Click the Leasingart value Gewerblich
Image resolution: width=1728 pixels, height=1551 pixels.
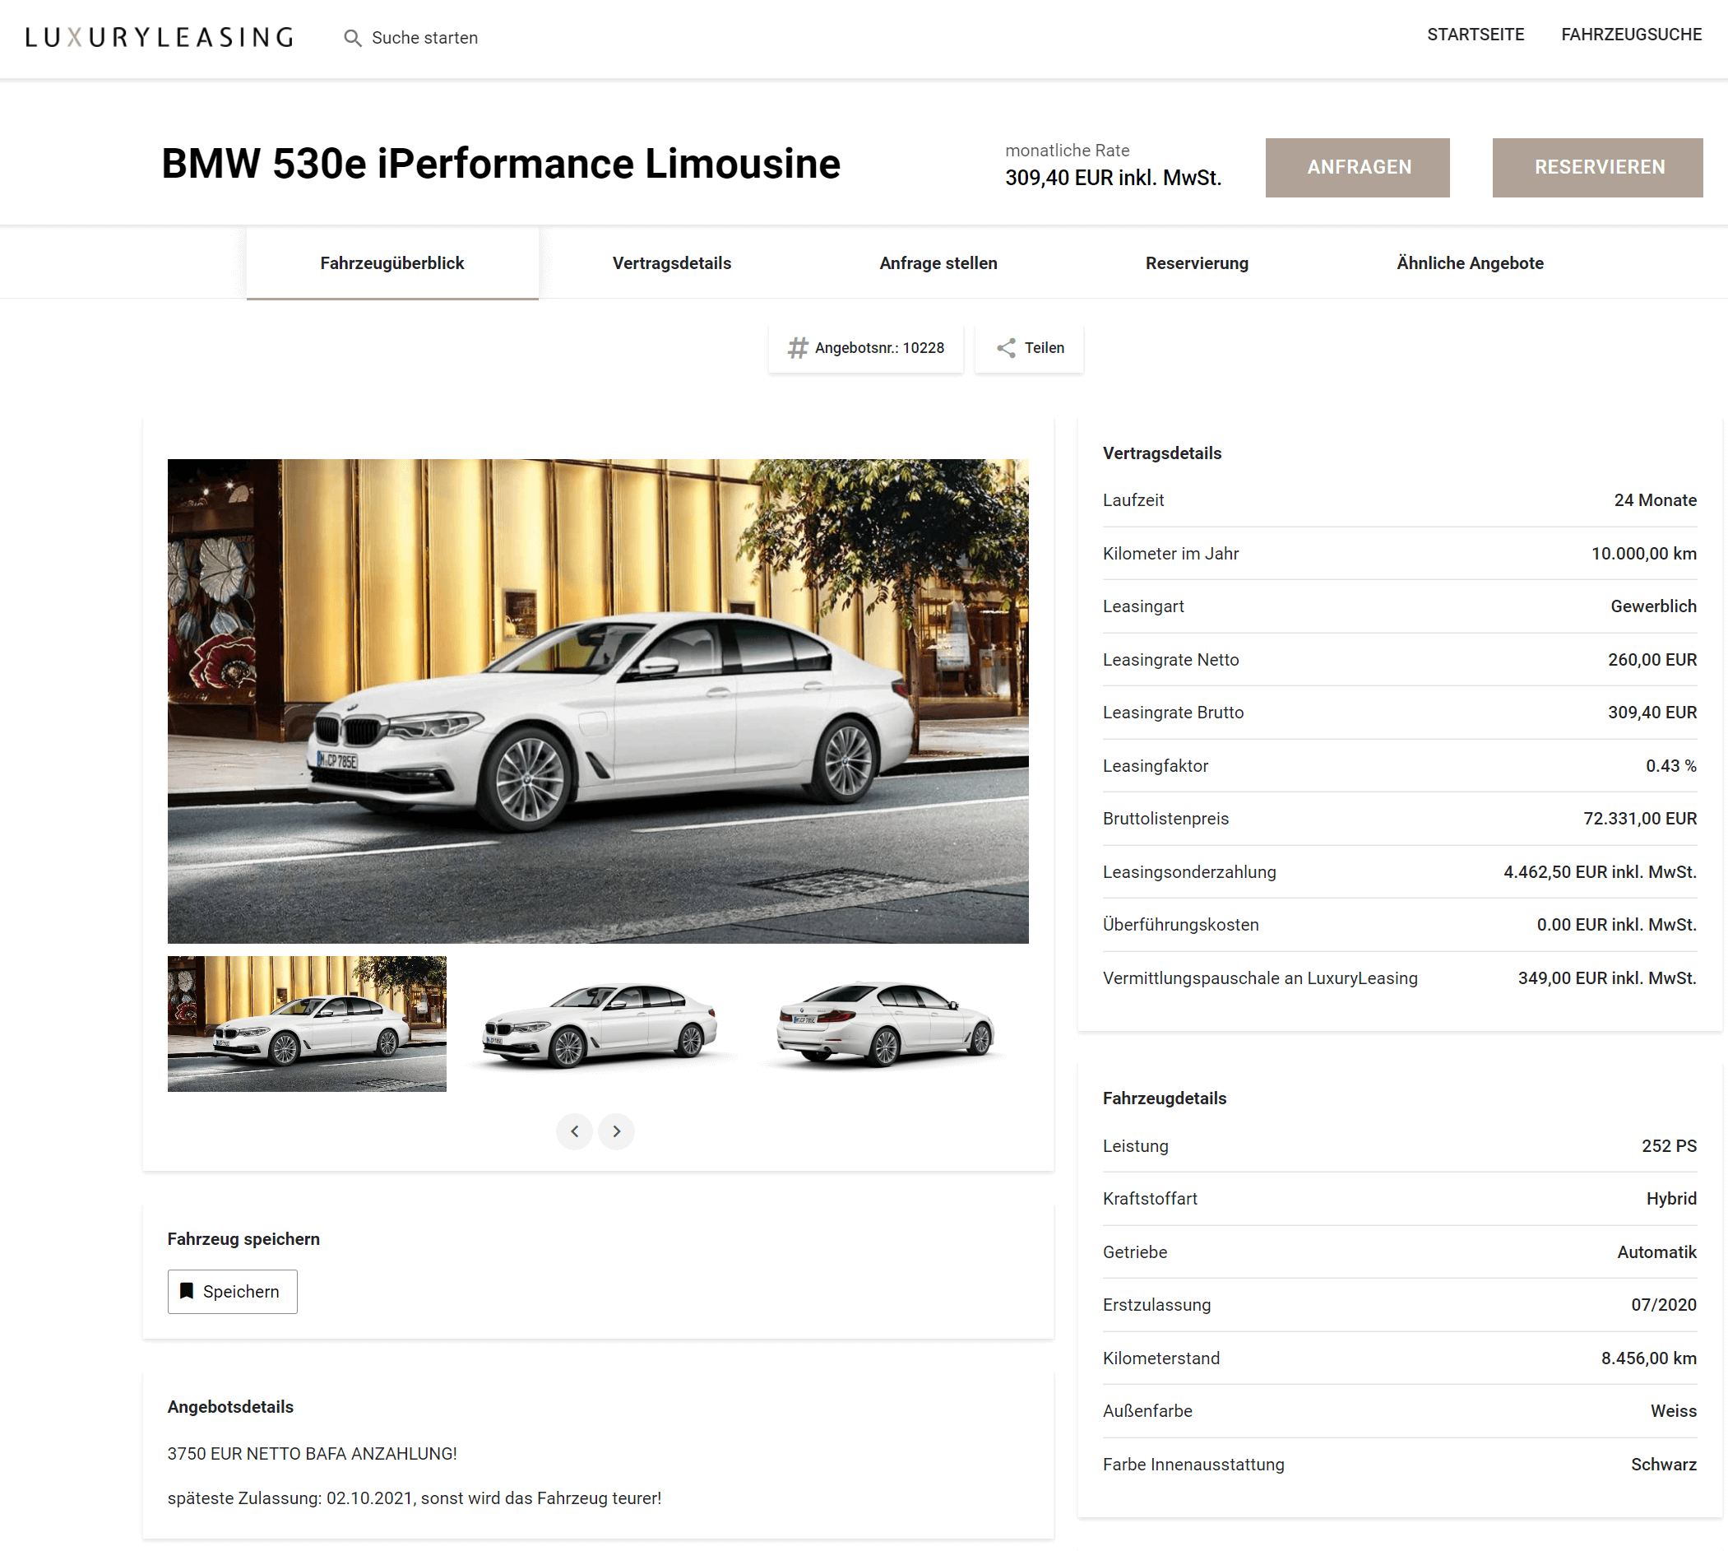(1652, 606)
